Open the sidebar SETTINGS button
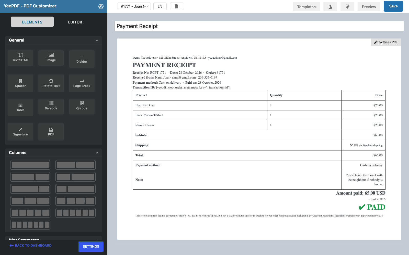 click(91, 247)
